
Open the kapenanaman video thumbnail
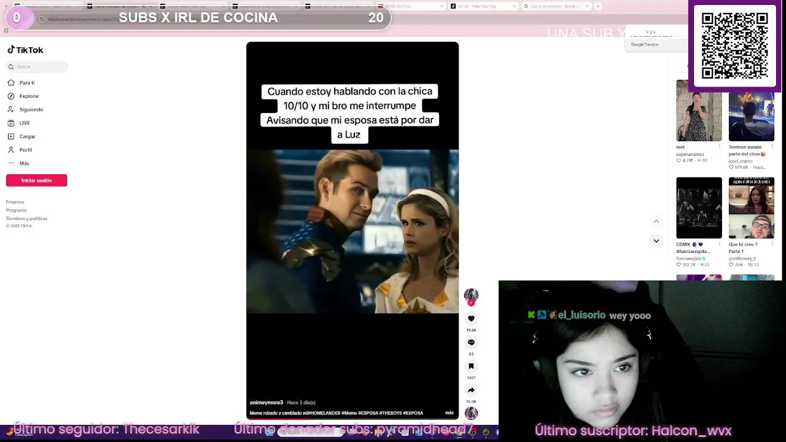(x=699, y=110)
